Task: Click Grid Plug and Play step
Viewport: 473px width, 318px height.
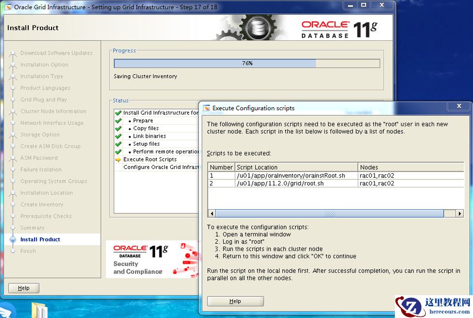Action: tap(44, 99)
